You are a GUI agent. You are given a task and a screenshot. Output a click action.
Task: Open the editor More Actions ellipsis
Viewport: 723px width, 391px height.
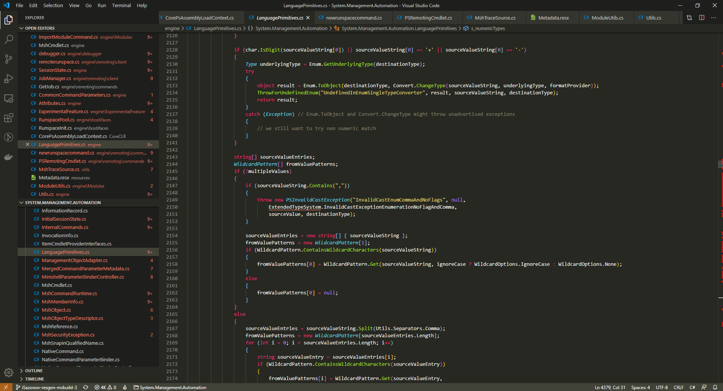714,18
